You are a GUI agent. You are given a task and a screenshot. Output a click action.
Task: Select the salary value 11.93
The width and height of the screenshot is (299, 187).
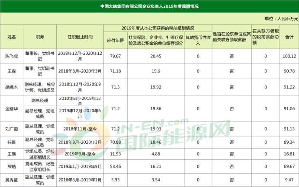[x=116, y=154]
